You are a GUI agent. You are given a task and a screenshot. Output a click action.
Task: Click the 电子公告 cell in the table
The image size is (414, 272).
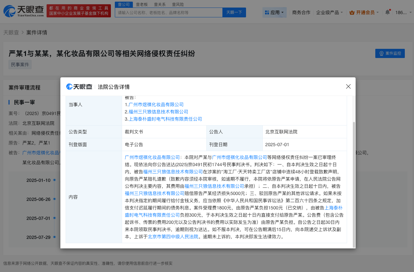click(164, 145)
